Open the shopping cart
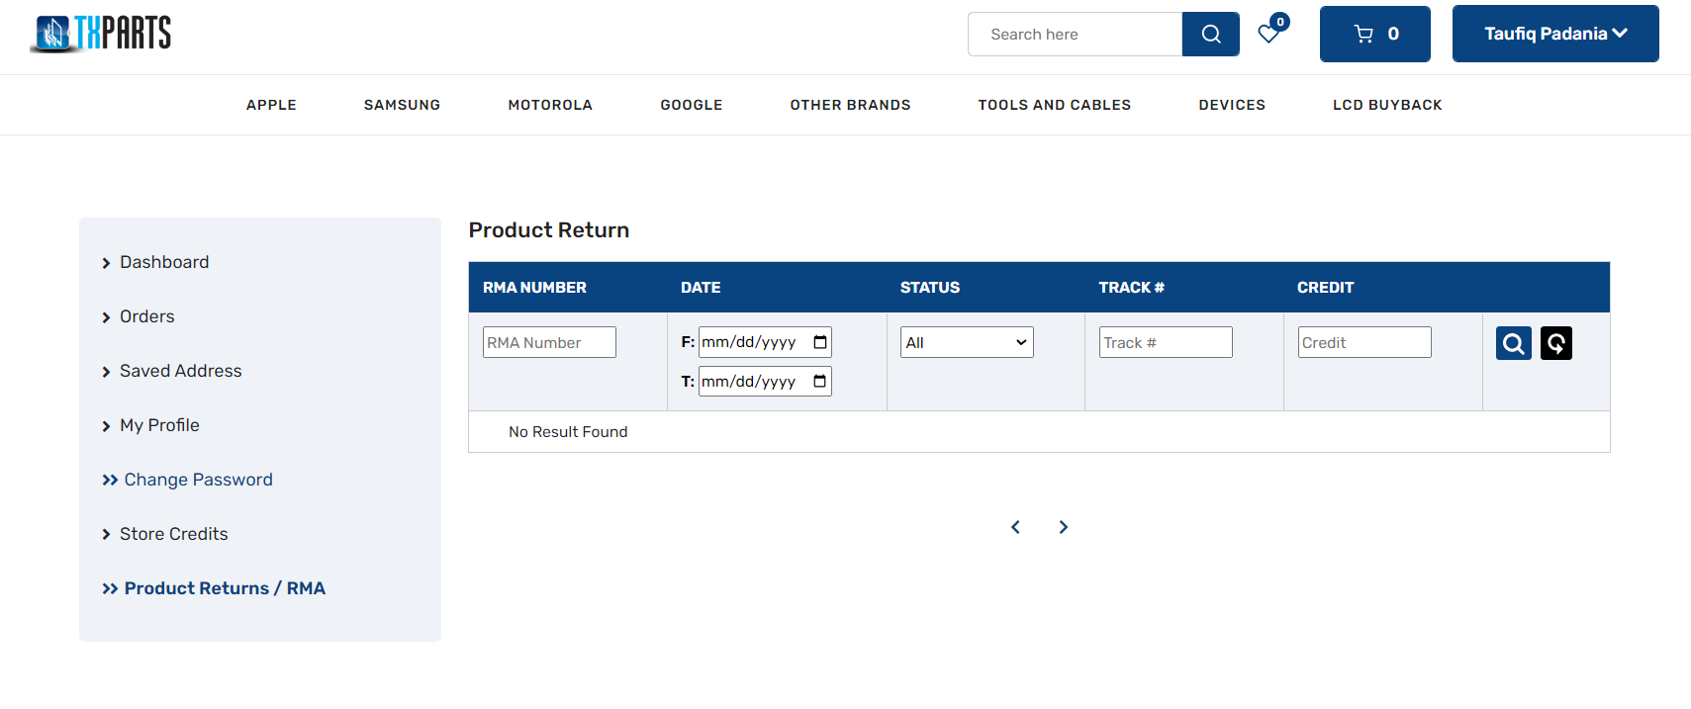This screenshot has width=1691, height=709. (x=1374, y=35)
